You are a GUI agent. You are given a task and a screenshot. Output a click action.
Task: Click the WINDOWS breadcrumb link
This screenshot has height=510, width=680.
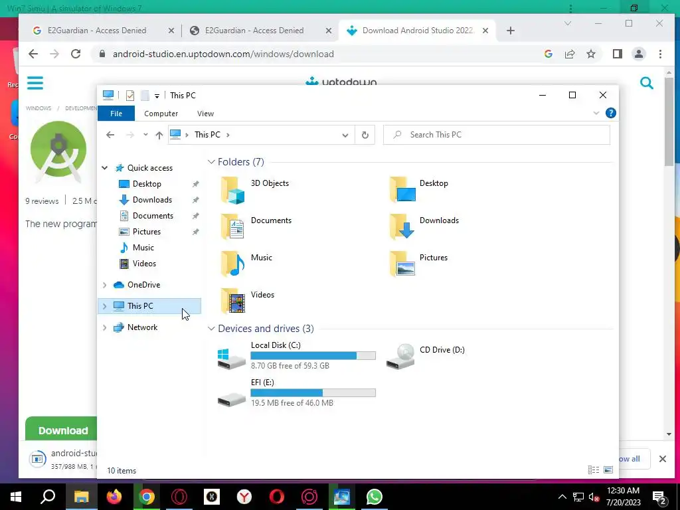coord(38,108)
